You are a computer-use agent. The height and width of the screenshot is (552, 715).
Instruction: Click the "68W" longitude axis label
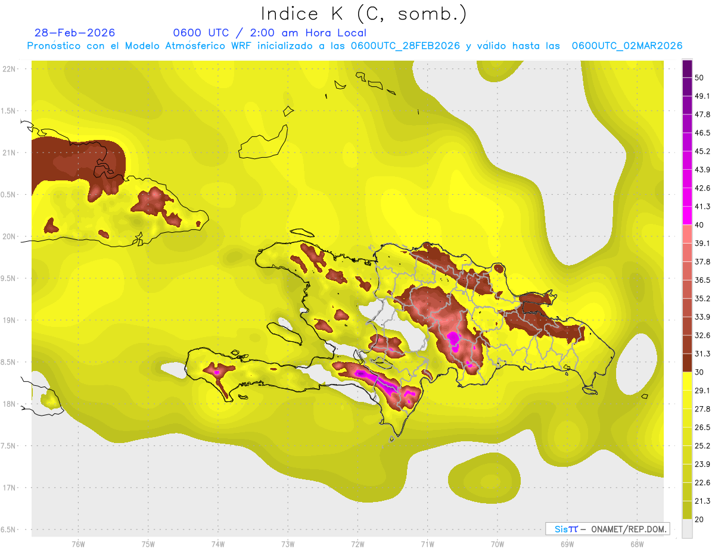click(636, 544)
